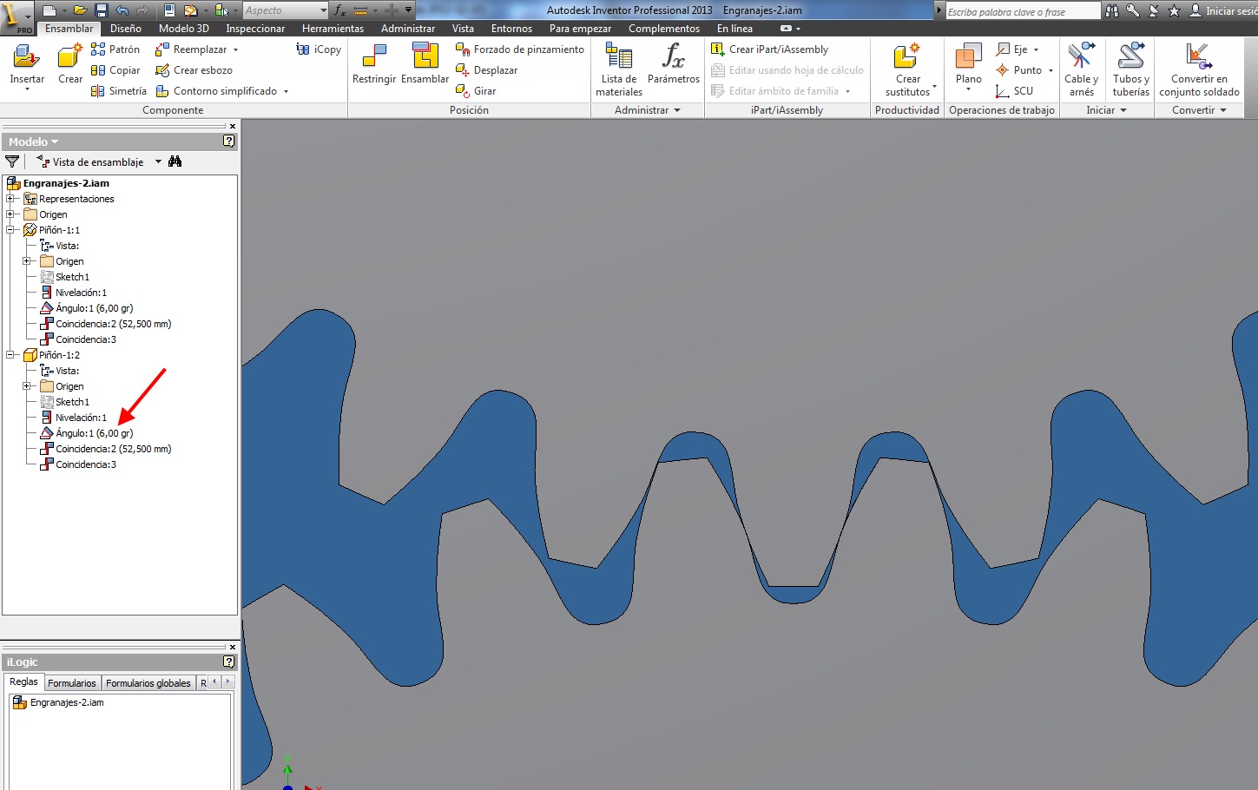Click the Open folder icon in quick access toolbar
This screenshot has height=790, width=1258.
[80, 10]
